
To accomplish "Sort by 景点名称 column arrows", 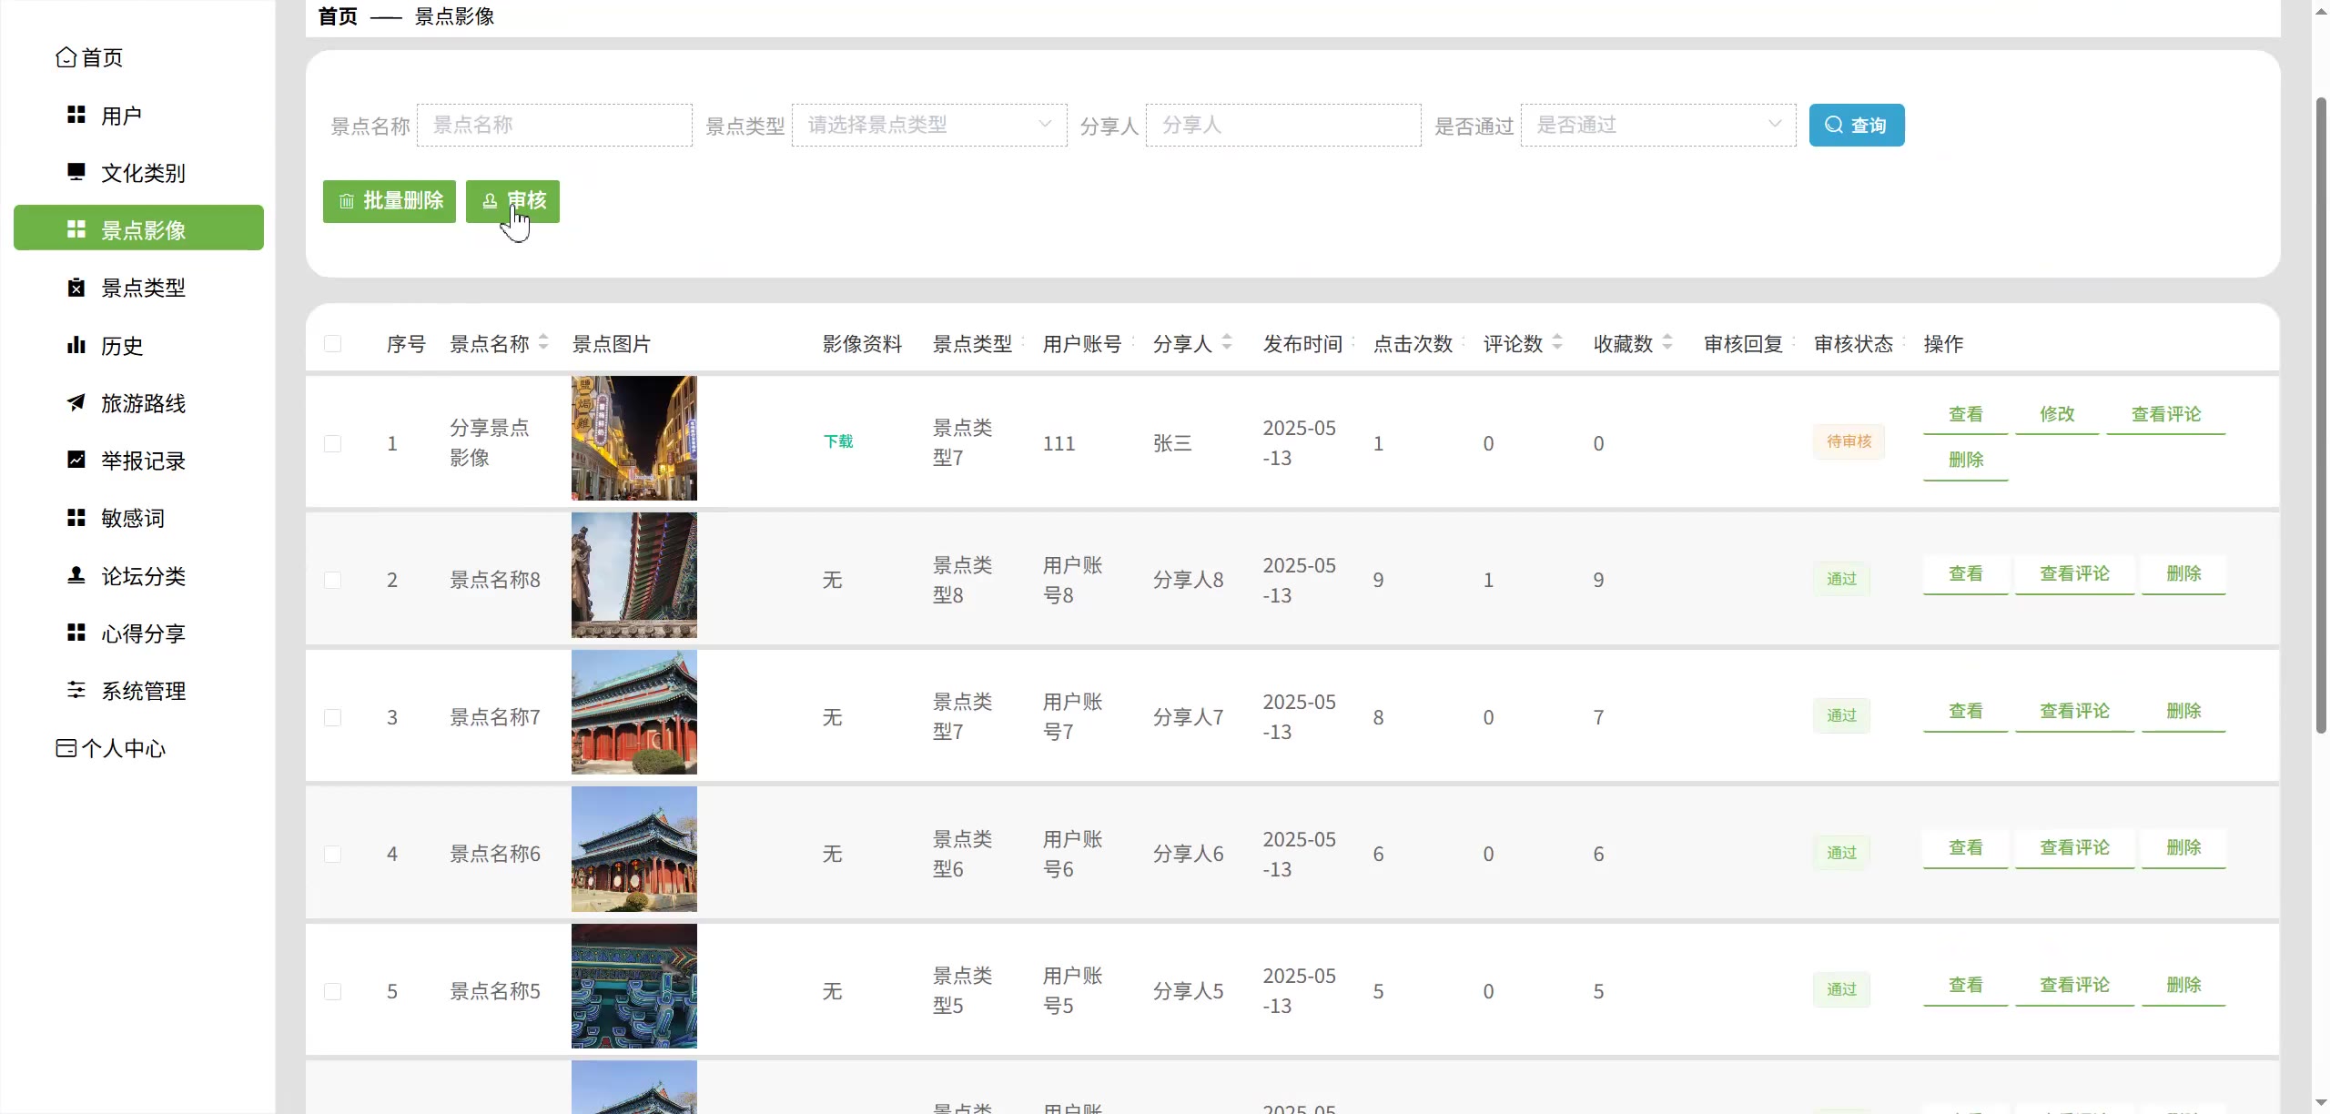I will 543,342.
